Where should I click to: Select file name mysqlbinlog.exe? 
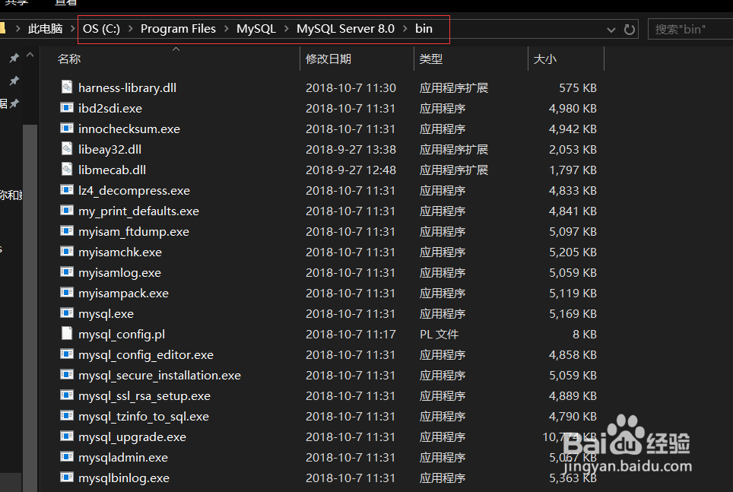123,478
